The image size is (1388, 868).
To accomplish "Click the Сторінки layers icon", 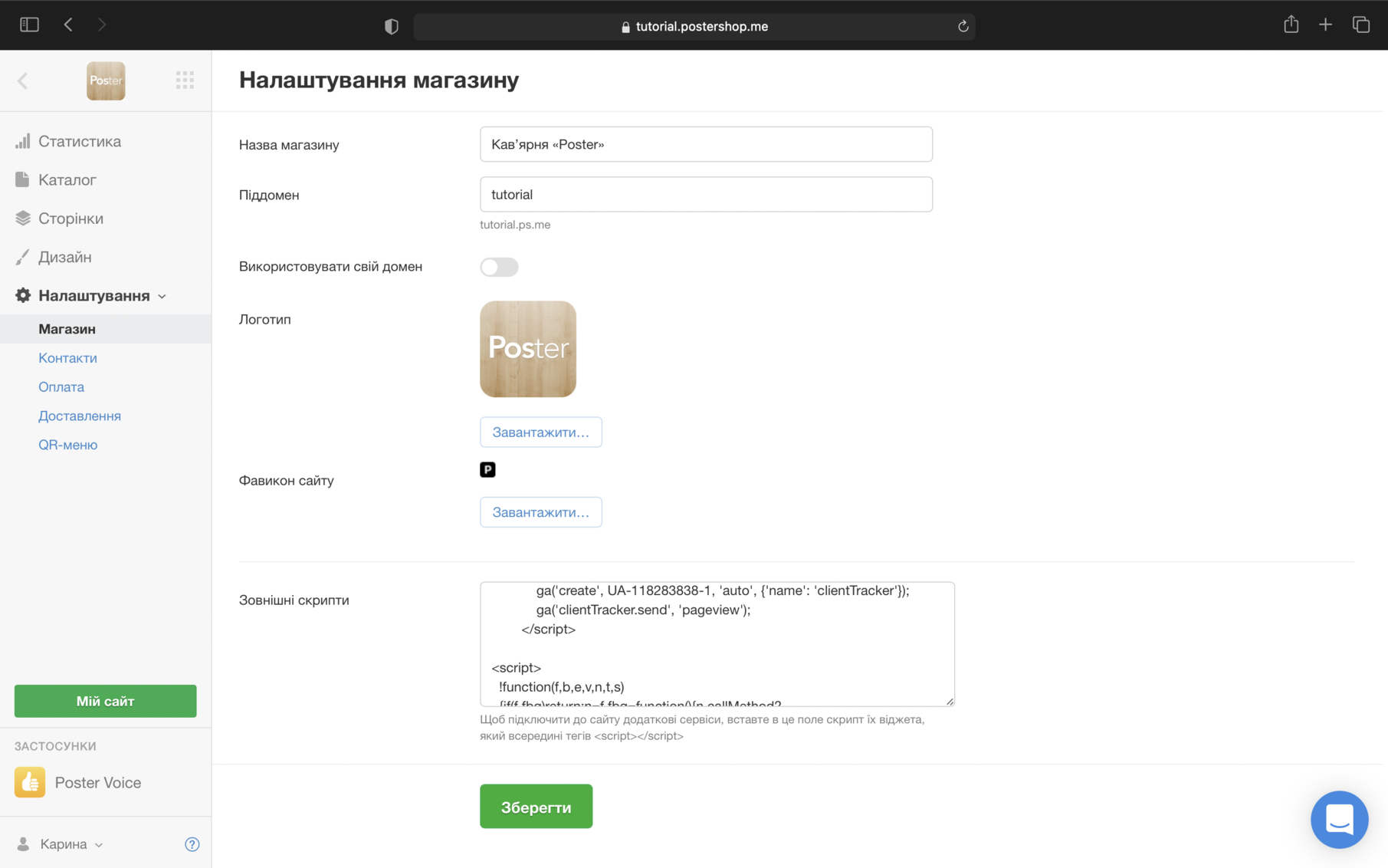I will (23, 219).
